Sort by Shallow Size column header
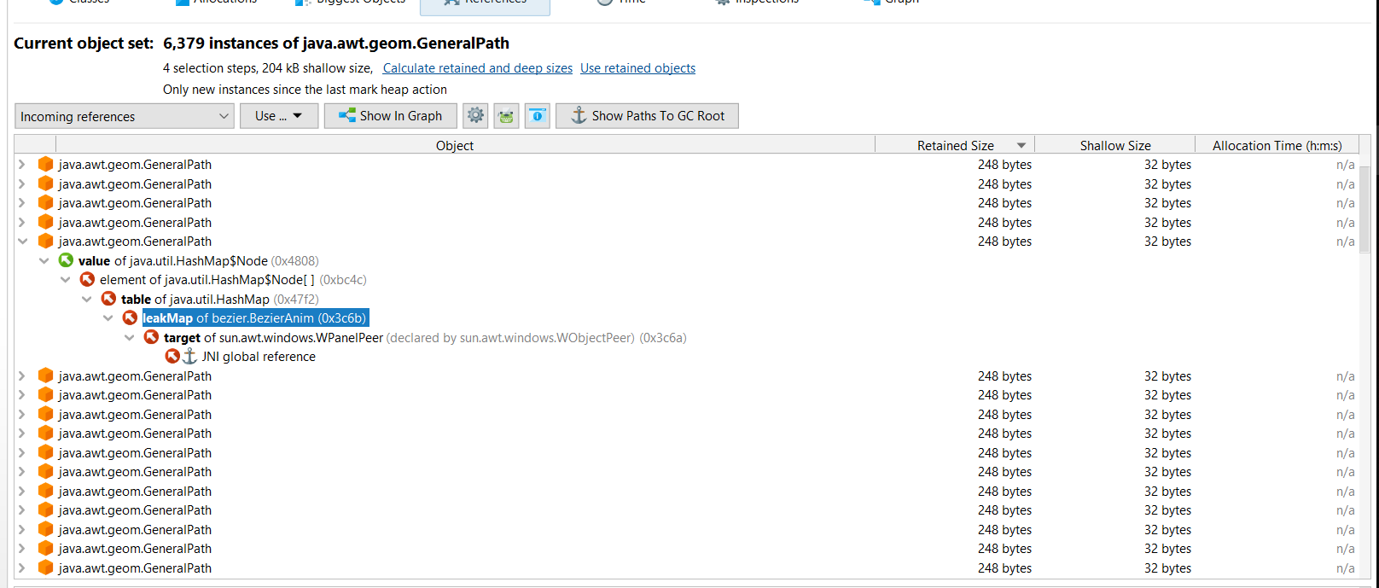This screenshot has width=1379, height=588. 1115,145
